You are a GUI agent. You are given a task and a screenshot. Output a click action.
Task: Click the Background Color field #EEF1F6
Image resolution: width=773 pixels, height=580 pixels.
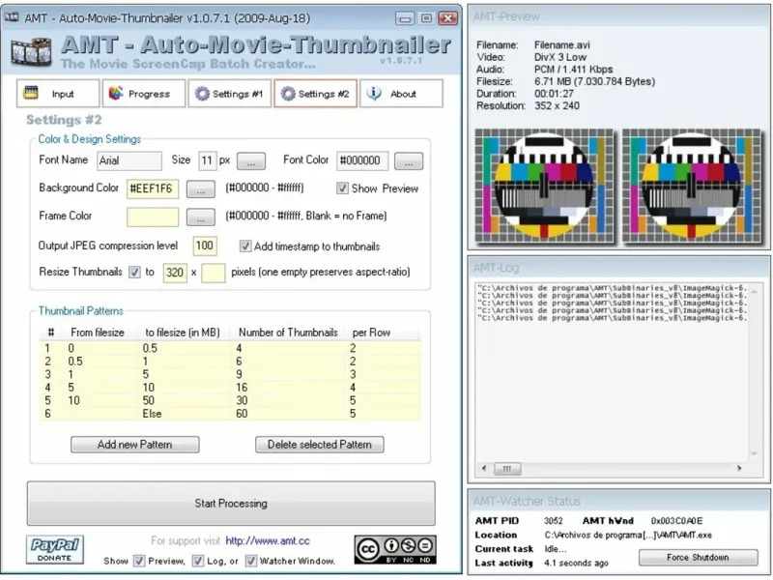pyautogui.click(x=153, y=188)
